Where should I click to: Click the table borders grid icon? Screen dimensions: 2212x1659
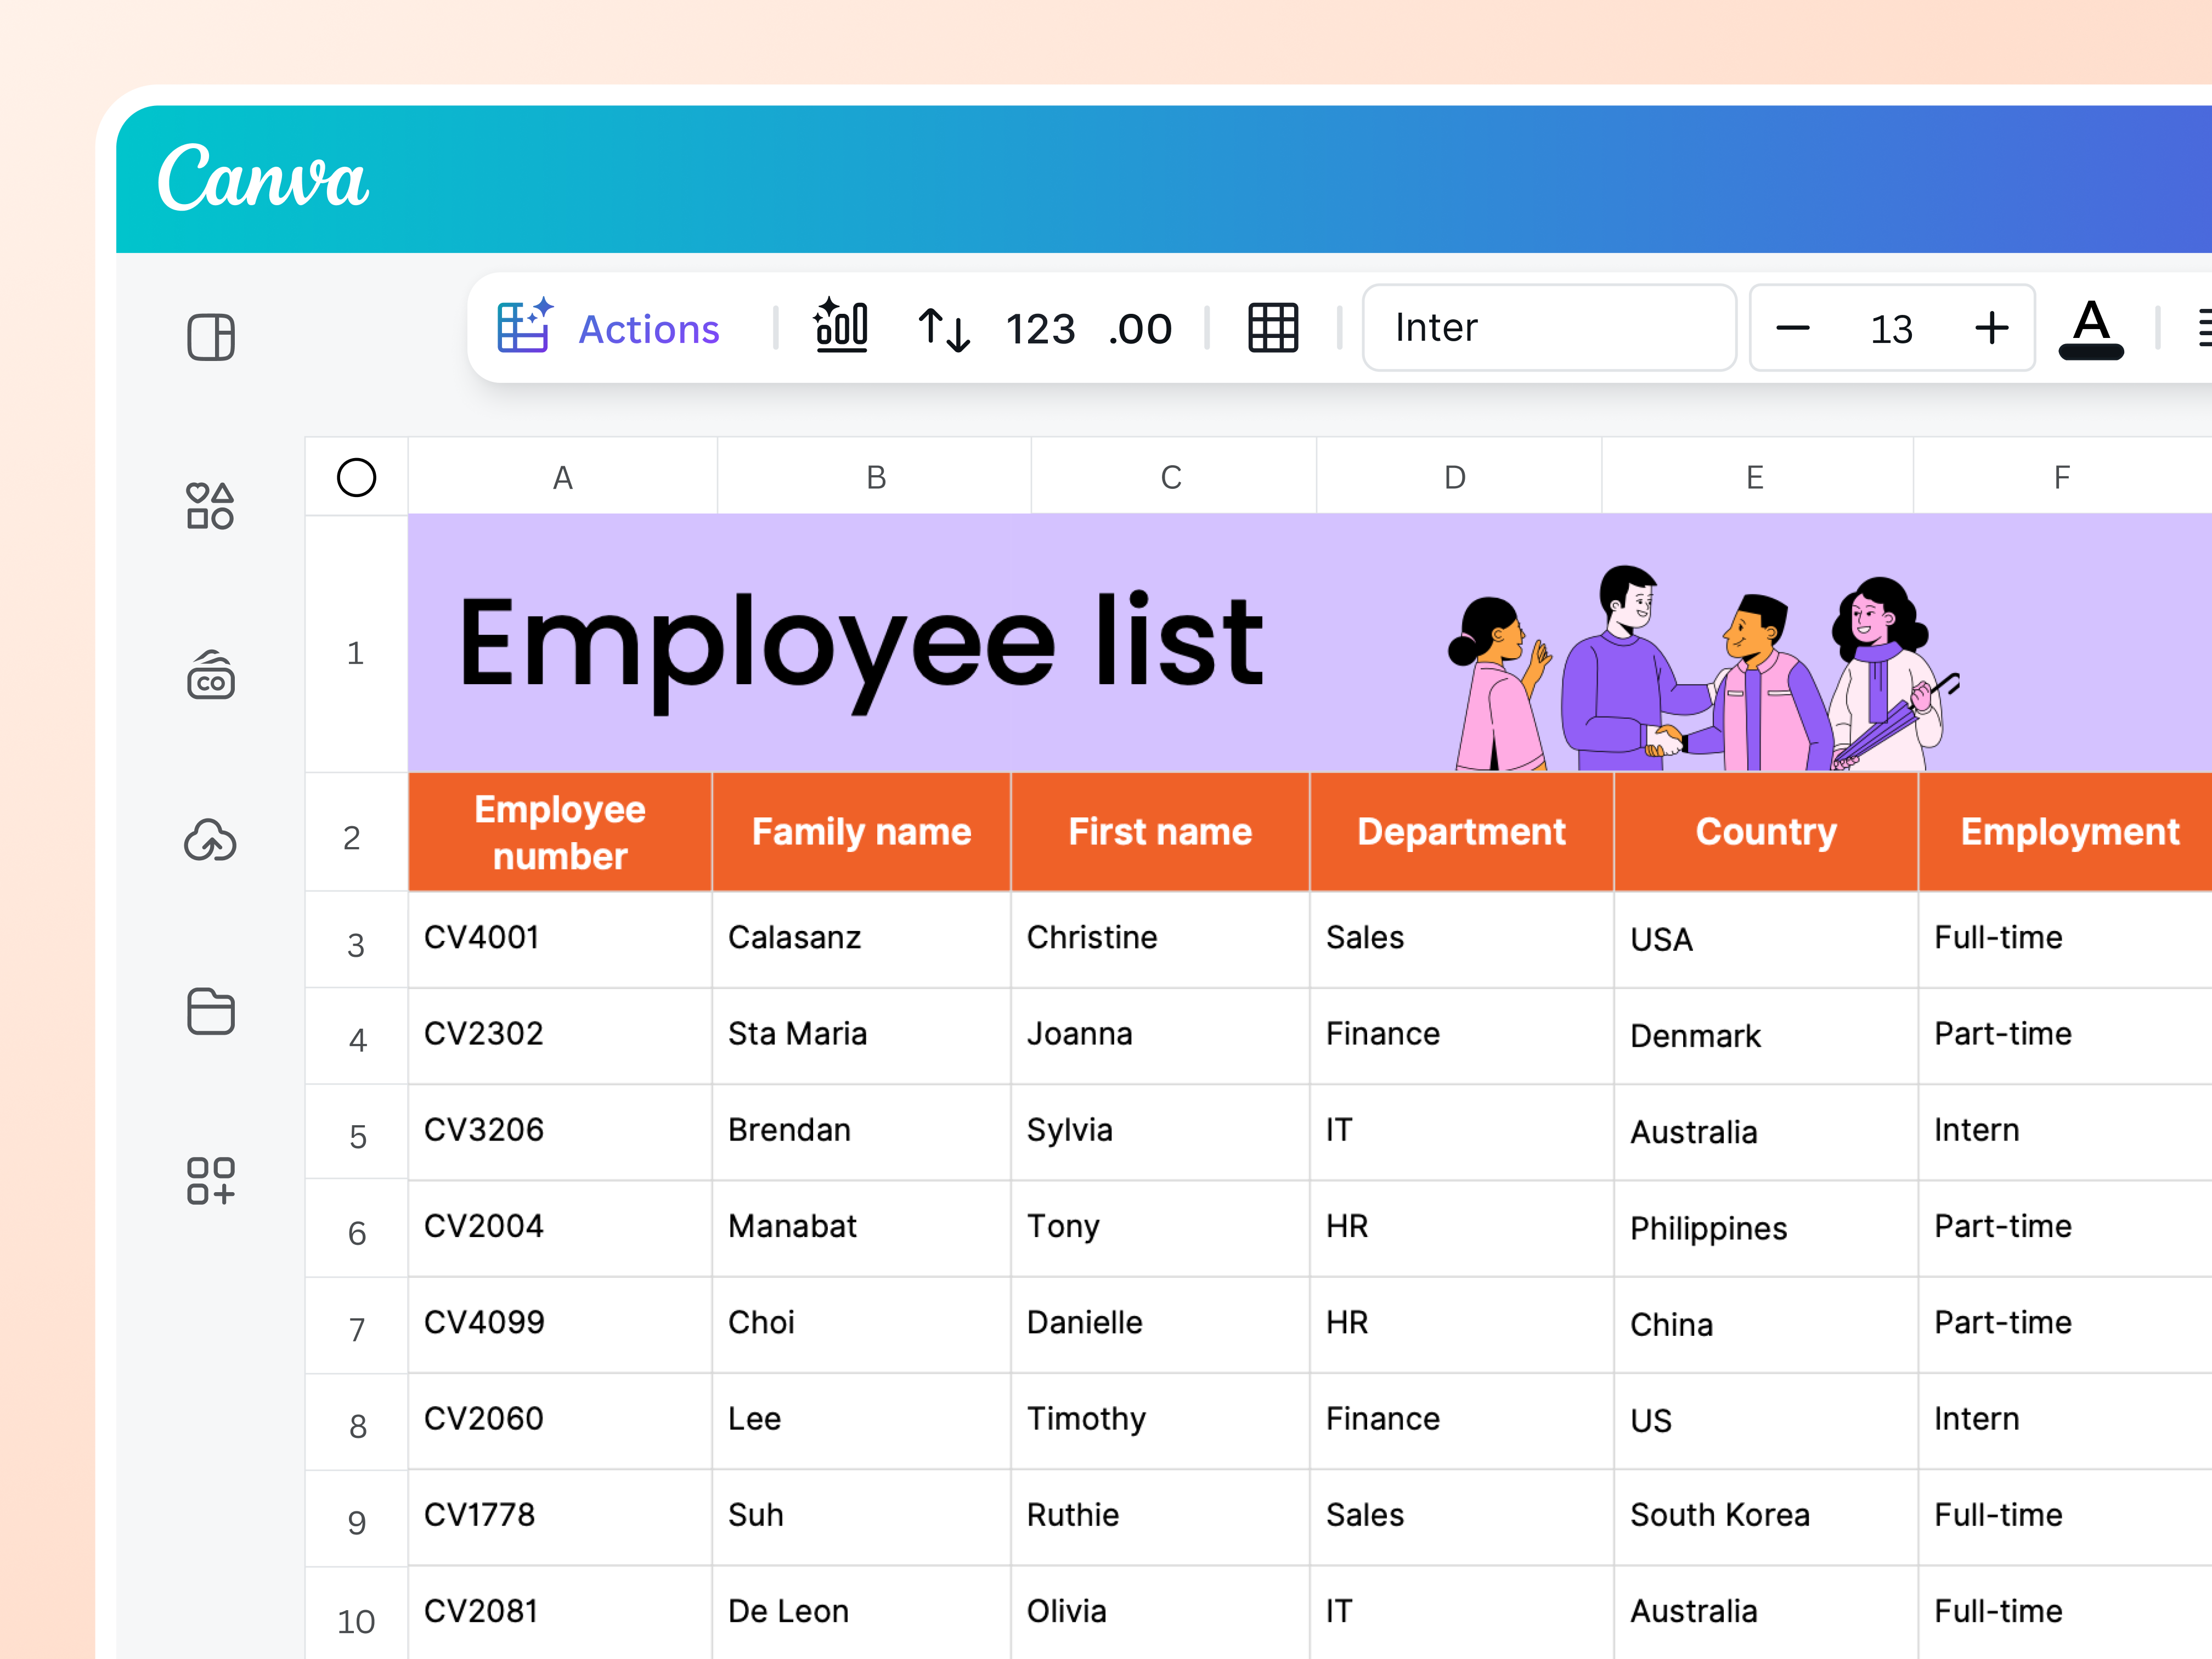click(1273, 328)
